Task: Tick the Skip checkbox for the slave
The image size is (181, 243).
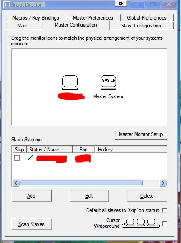Action: [x=17, y=158]
